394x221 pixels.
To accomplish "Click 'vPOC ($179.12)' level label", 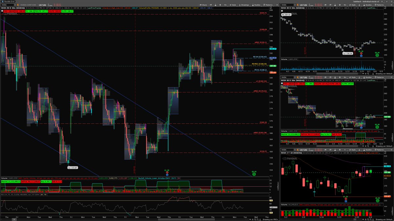I will (x=260, y=91).
